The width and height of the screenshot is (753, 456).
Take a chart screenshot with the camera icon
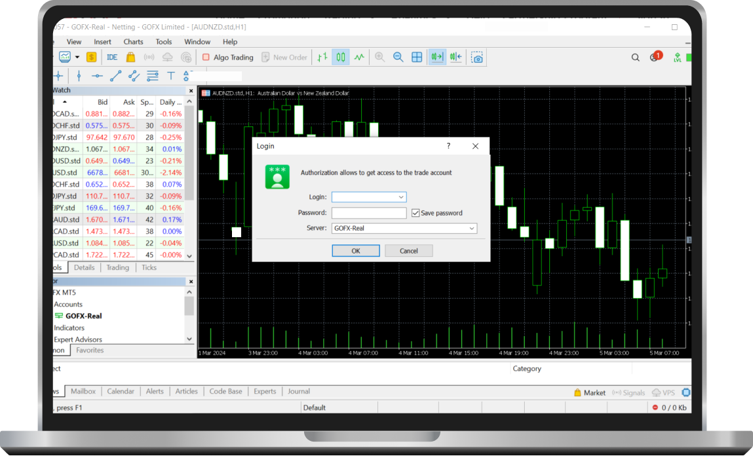[477, 57]
